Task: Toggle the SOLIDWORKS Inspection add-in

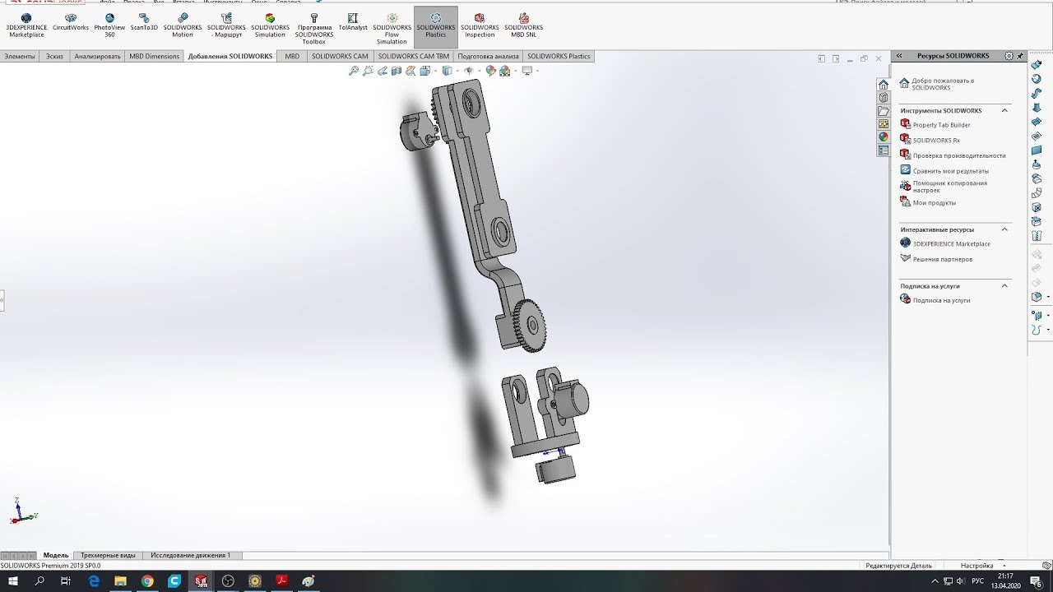Action: click(x=480, y=25)
